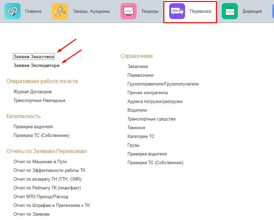Open Проверка водителя under Безопасность
This screenshot has height=220, width=274.
pyautogui.click(x=33, y=126)
